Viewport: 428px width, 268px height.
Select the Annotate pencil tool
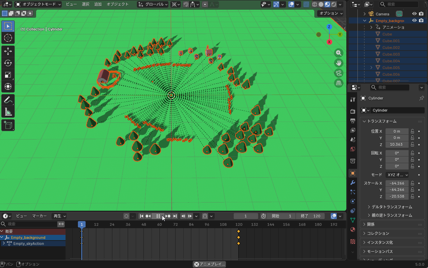click(x=8, y=100)
